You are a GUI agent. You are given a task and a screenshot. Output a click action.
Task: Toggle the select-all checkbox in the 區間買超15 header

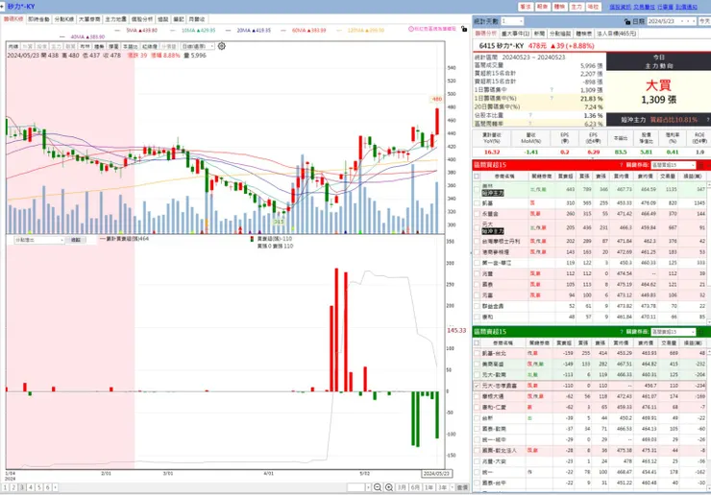click(x=477, y=177)
